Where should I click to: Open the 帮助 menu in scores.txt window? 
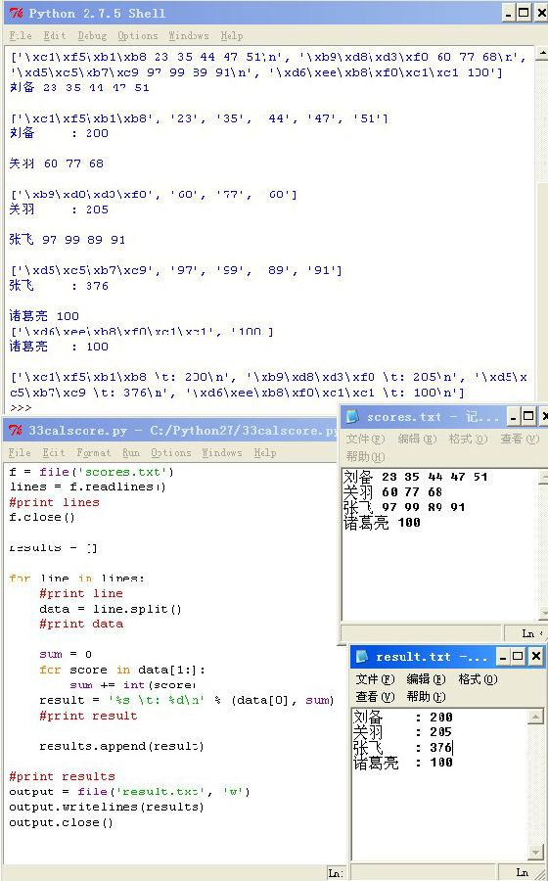pos(366,456)
